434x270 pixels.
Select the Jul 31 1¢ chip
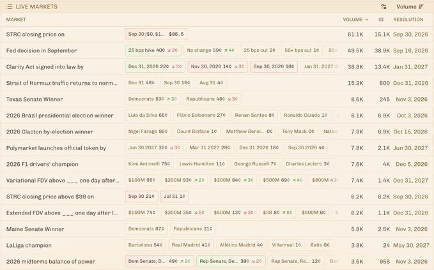174,197
